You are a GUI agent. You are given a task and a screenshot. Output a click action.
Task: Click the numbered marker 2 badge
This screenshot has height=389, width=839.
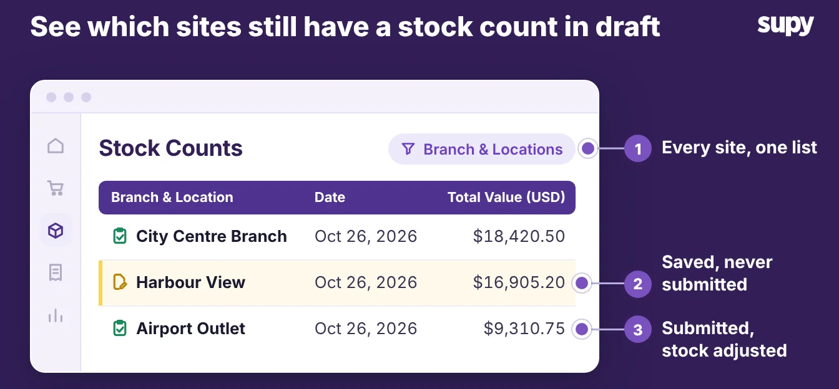coord(638,284)
